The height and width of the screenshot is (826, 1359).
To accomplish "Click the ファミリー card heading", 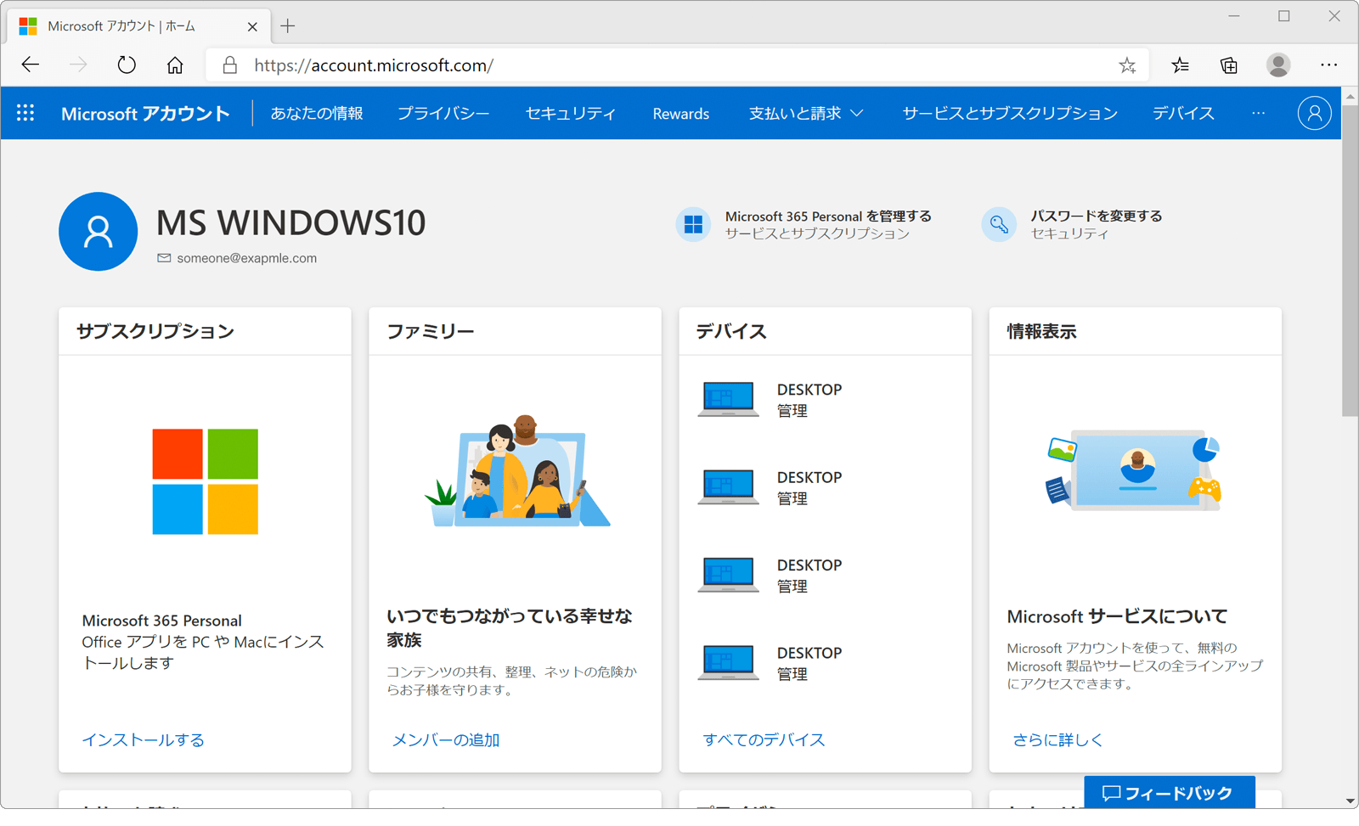I will 431,331.
